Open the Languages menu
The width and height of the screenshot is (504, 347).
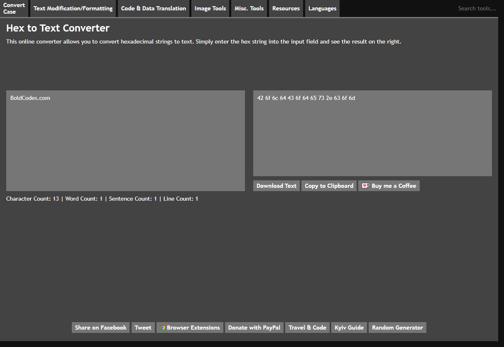coord(322,8)
